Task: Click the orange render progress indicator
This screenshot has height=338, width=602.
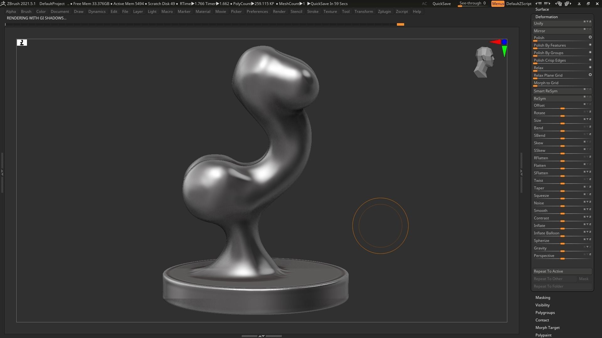Action: click(400, 24)
